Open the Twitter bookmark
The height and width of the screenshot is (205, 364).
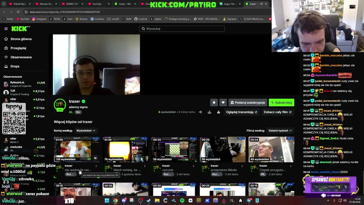tap(8, 19)
